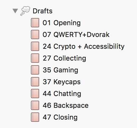Click the notepad icon beside 37 Keycaps
Image resolution: width=137 pixels, height=128 pixels.
coord(35,82)
